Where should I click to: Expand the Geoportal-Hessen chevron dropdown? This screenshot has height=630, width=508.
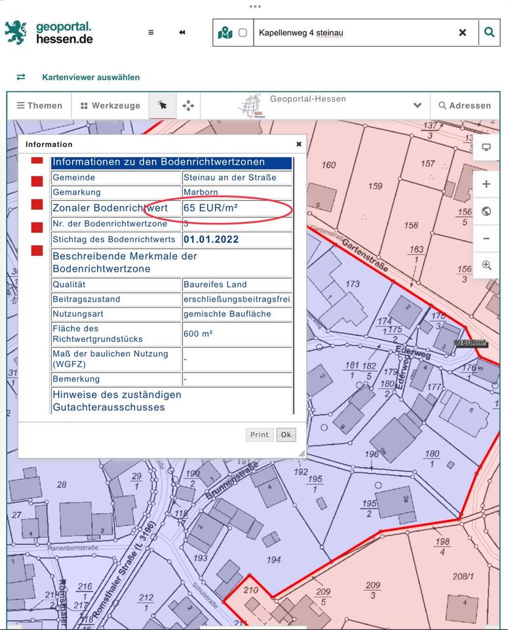click(x=417, y=106)
